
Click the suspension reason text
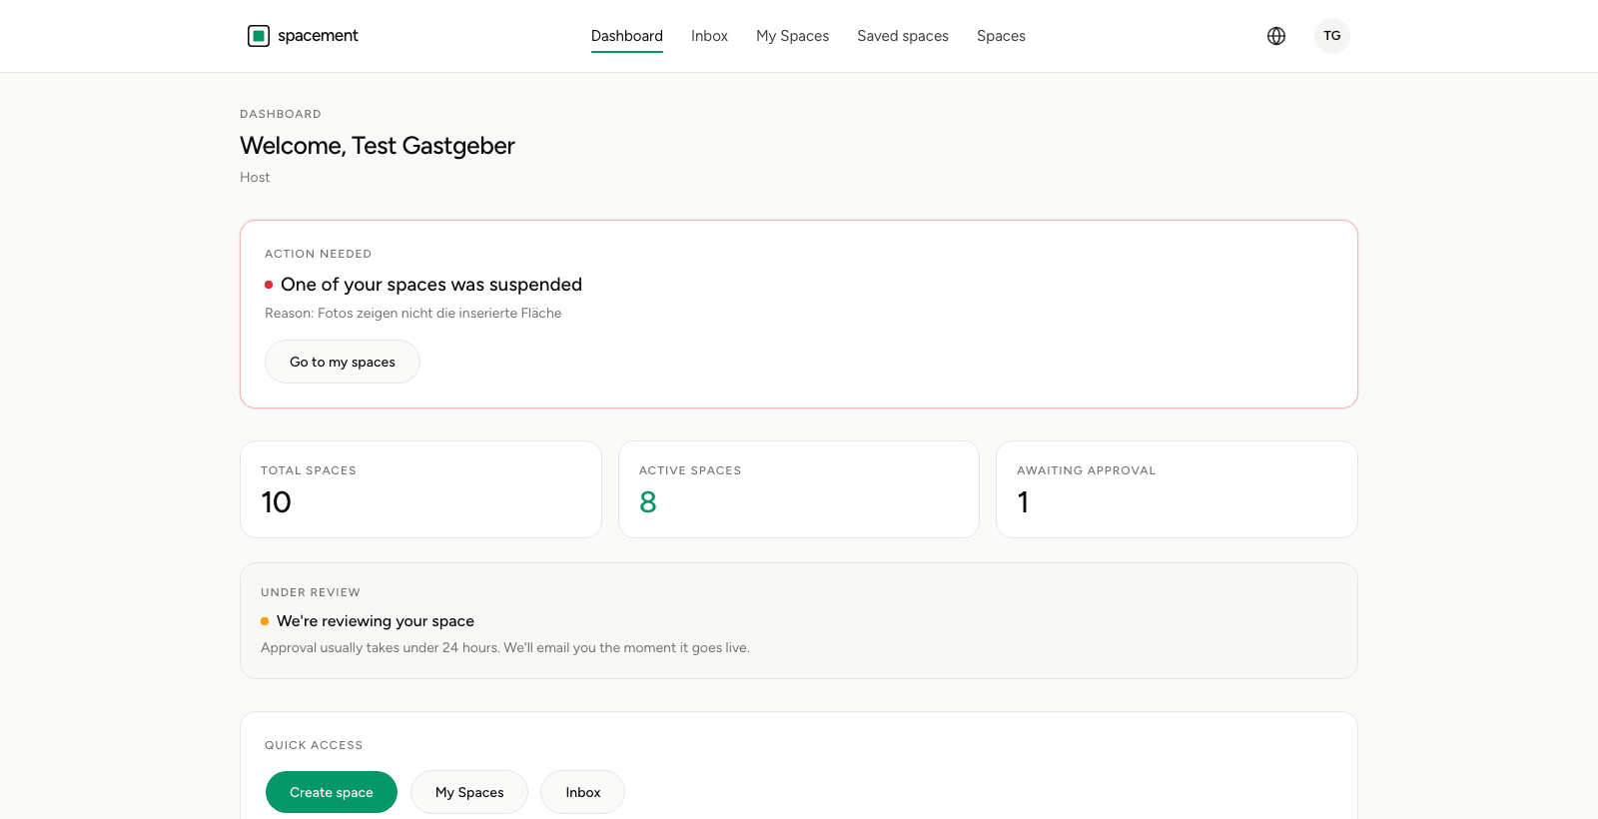click(413, 314)
